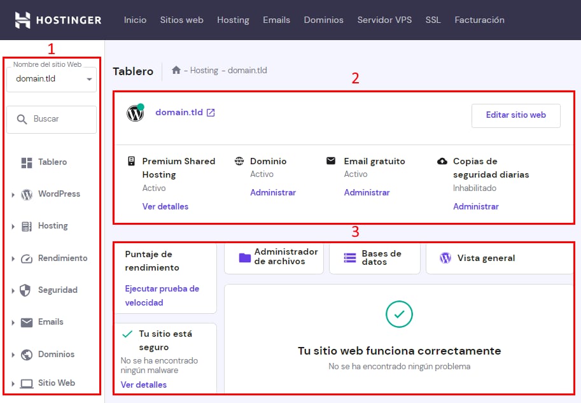Viewport: 581px width, 403px height.
Task: Click the WordPress site logo icon
Action: 135,113
